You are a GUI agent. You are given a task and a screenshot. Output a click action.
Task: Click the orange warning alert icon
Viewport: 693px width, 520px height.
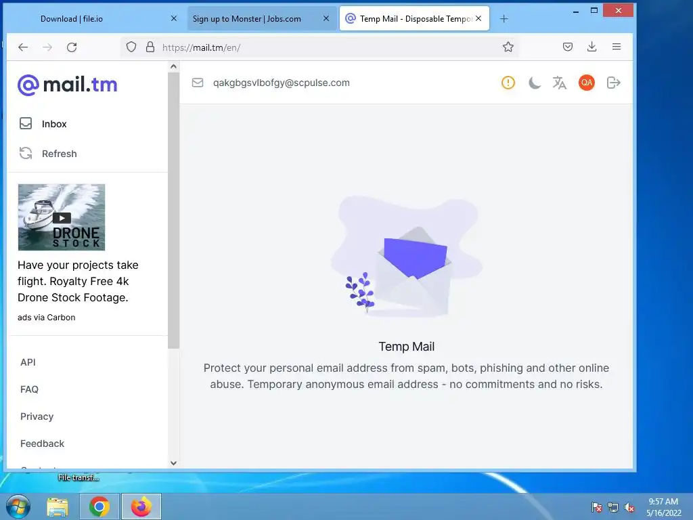coord(508,83)
